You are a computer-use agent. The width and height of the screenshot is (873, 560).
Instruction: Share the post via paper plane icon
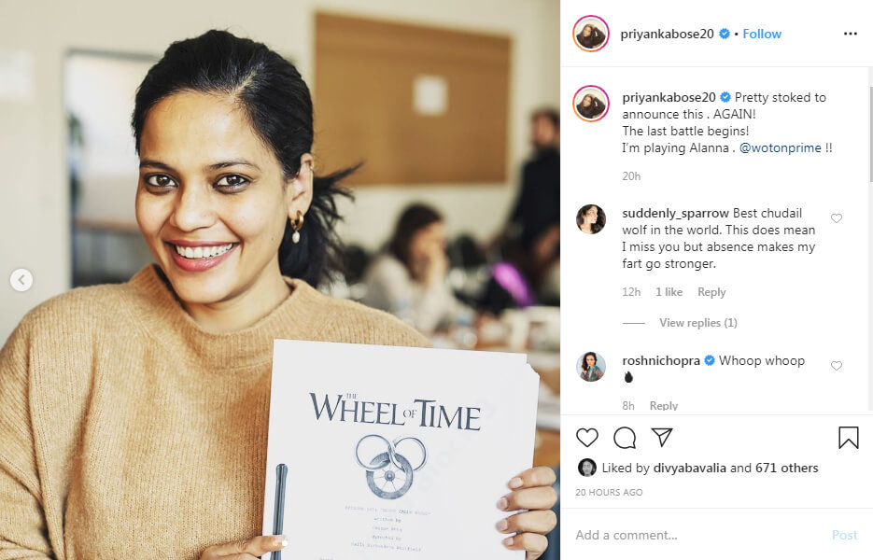click(662, 437)
